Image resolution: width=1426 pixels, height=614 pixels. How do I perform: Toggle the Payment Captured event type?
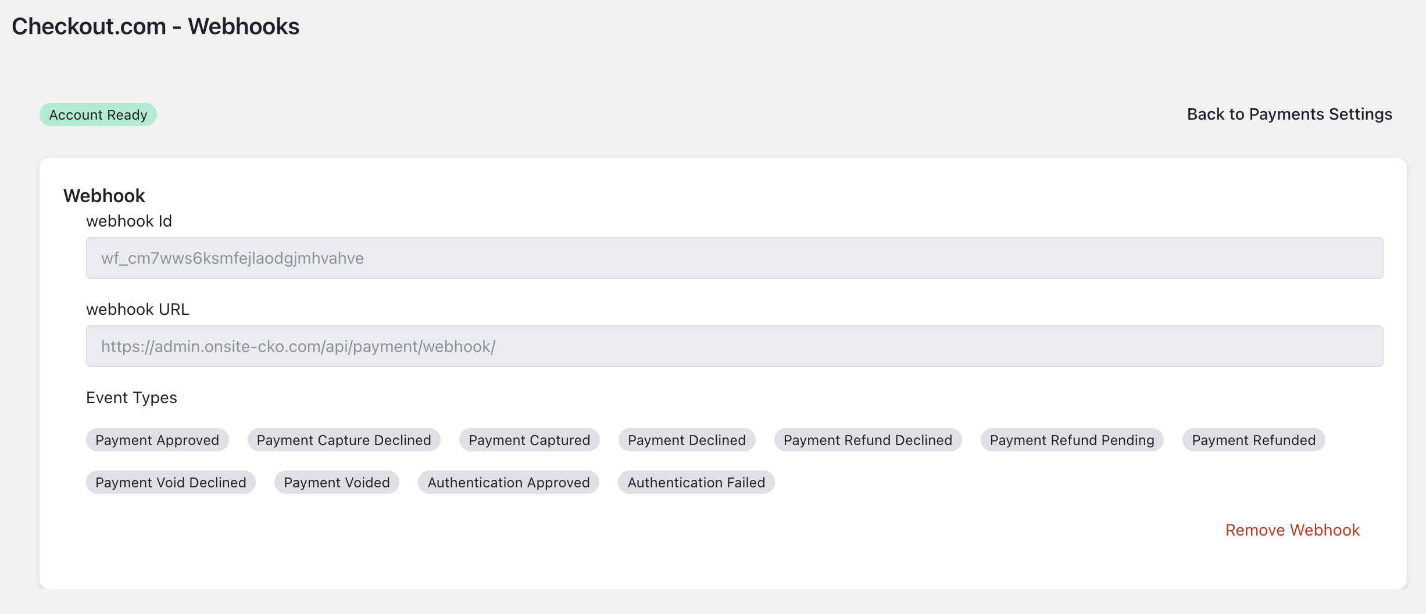click(x=528, y=440)
